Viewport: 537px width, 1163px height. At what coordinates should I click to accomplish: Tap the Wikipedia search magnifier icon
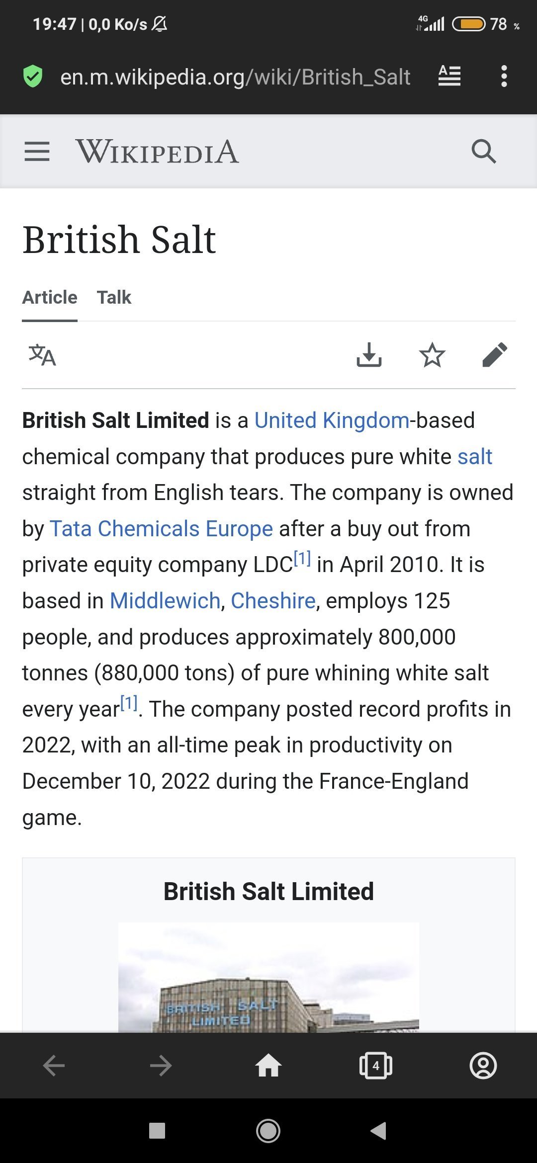(483, 152)
